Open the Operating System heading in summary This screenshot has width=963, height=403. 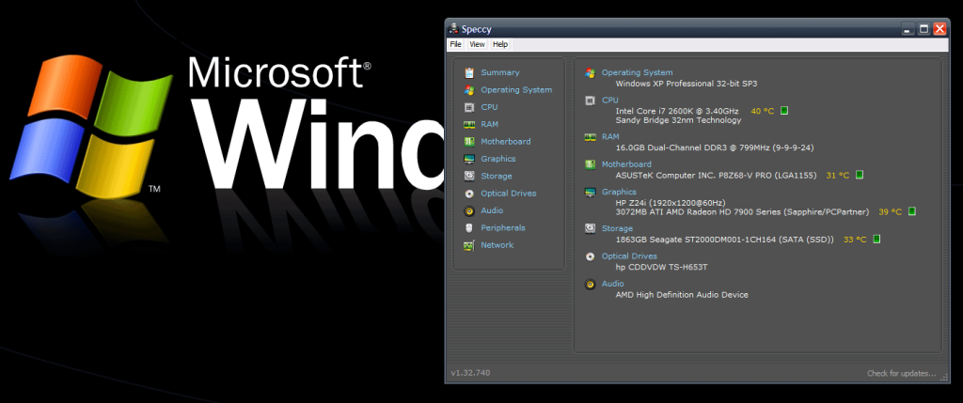point(637,72)
